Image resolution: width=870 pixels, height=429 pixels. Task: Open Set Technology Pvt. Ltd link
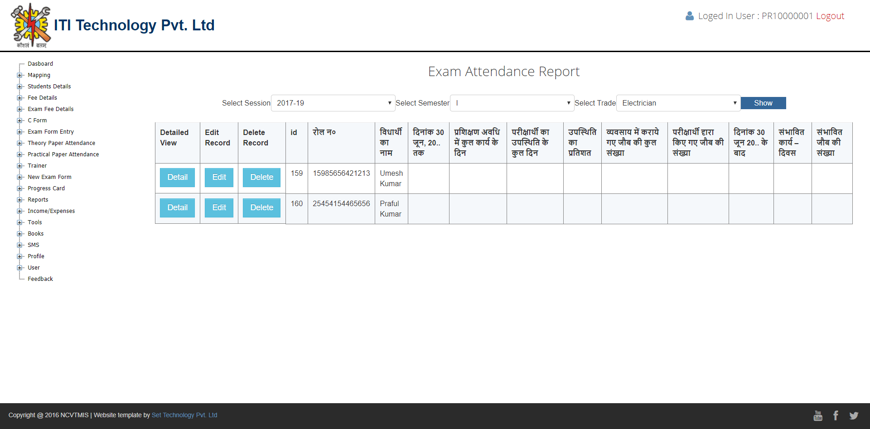184,415
